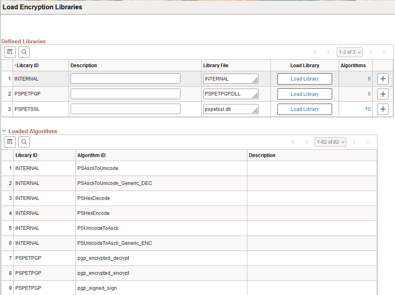Open the grid action menu for Defined Libraries
The image size is (395, 295).
click(x=10, y=52)
